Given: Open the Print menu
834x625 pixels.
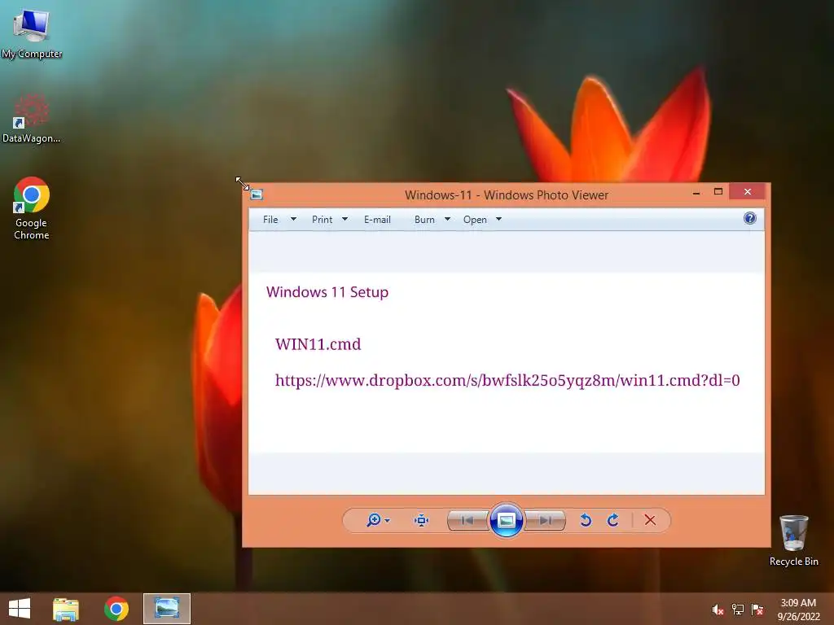Looking at the screenshot, I should click(322, 220).
